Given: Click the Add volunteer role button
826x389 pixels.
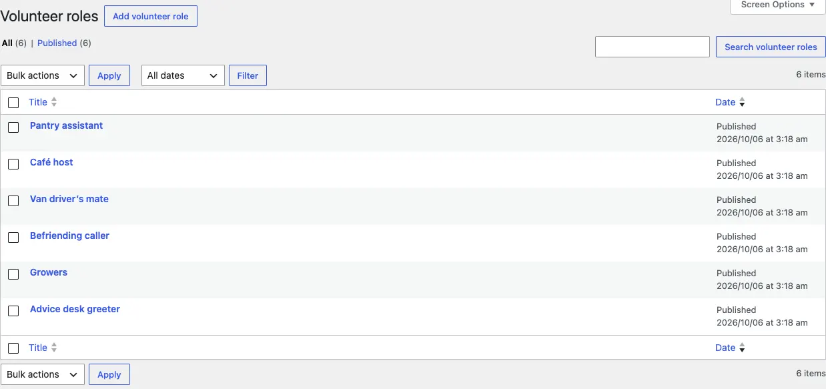Looking at the screenshot, I should click(x=151, y=16).
